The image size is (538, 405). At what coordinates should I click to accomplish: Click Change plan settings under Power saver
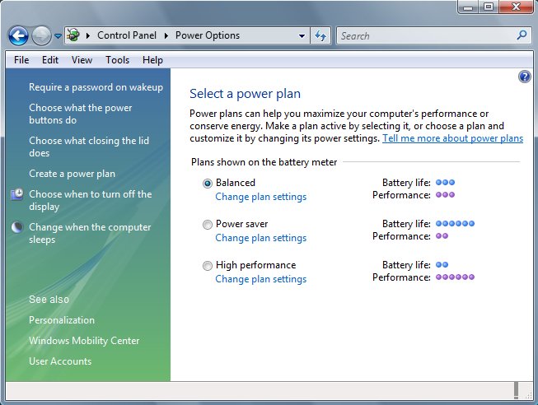coord(261,238)
